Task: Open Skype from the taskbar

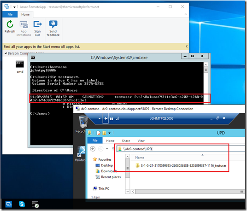Action: click(x=22, y=204)
